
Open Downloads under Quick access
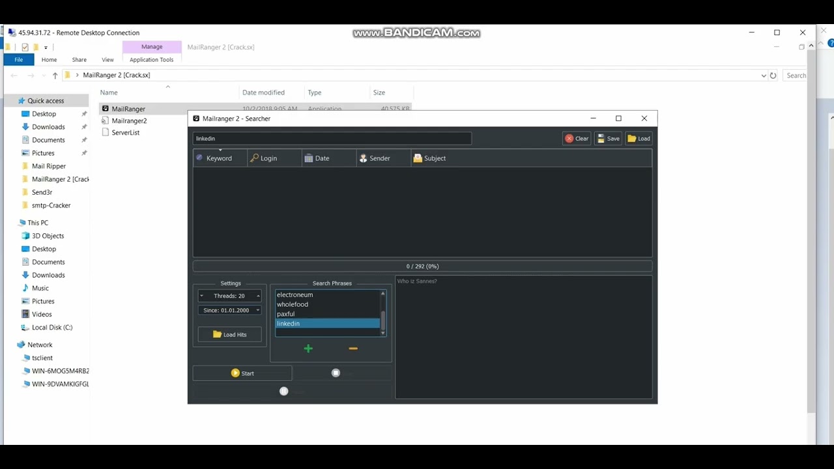click(48, 127)
